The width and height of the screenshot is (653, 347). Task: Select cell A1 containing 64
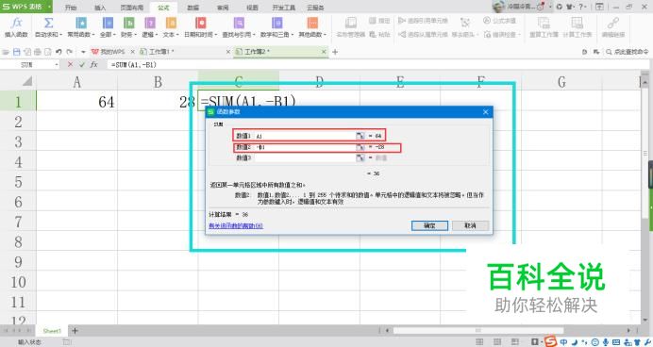pos(76,102)
